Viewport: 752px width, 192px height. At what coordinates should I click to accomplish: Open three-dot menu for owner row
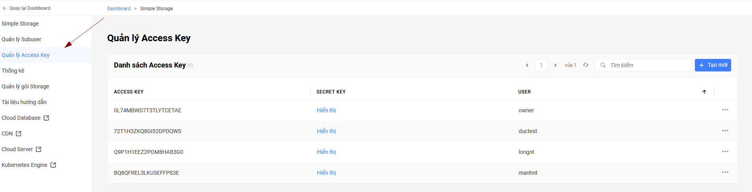(x=725, y=110)
